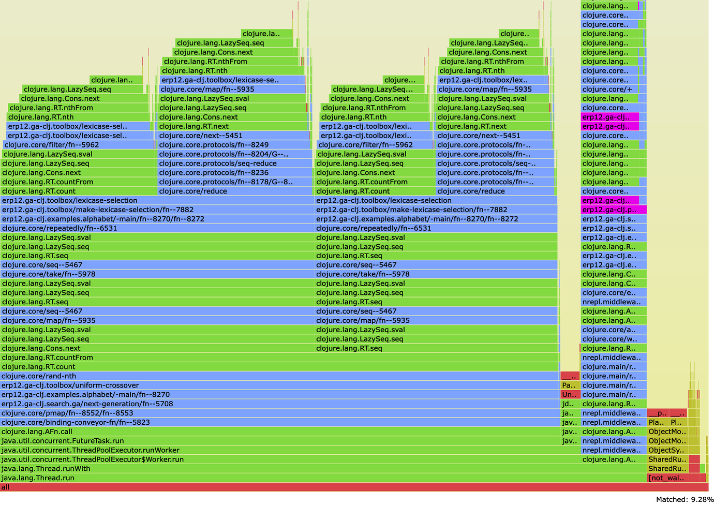Zoom into the clojure.core/rand-nth frame
The width and height of the screenshot is (714, 505).
coord(279,376)
